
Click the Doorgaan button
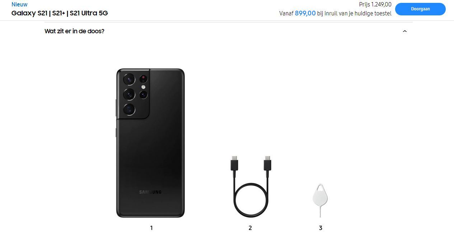pos(420,9)
